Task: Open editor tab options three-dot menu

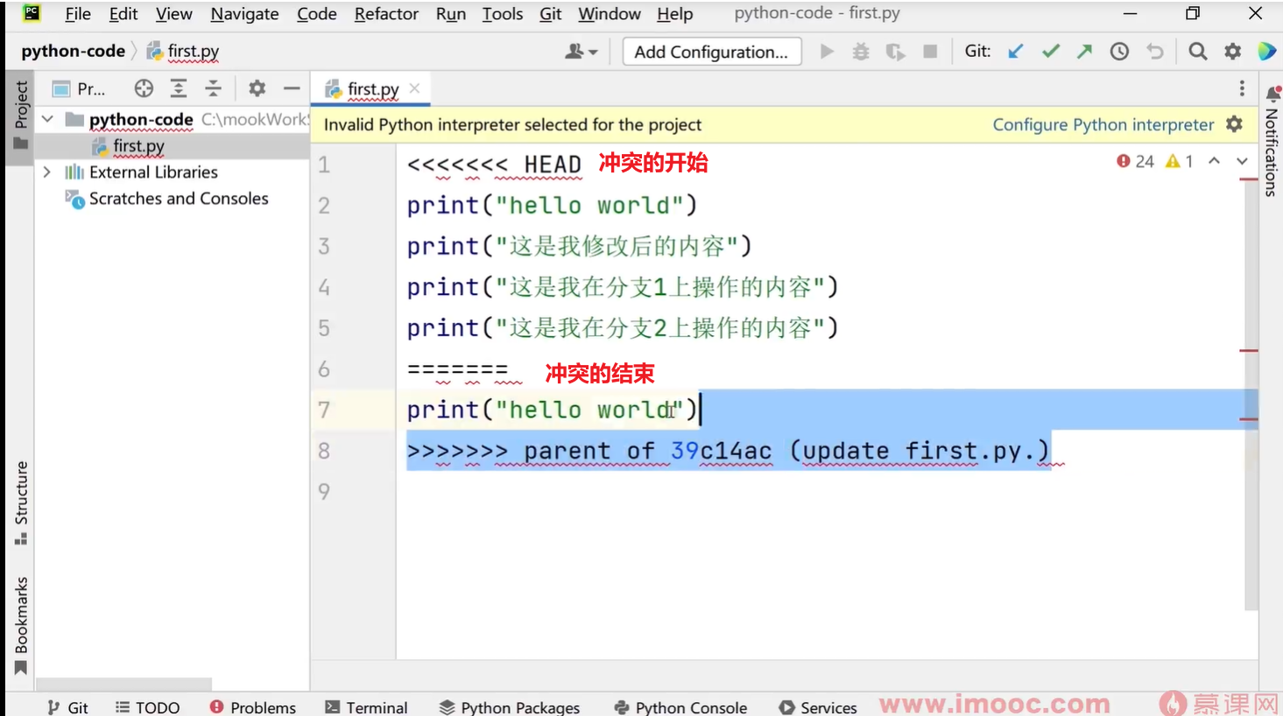Action: 1242,88
